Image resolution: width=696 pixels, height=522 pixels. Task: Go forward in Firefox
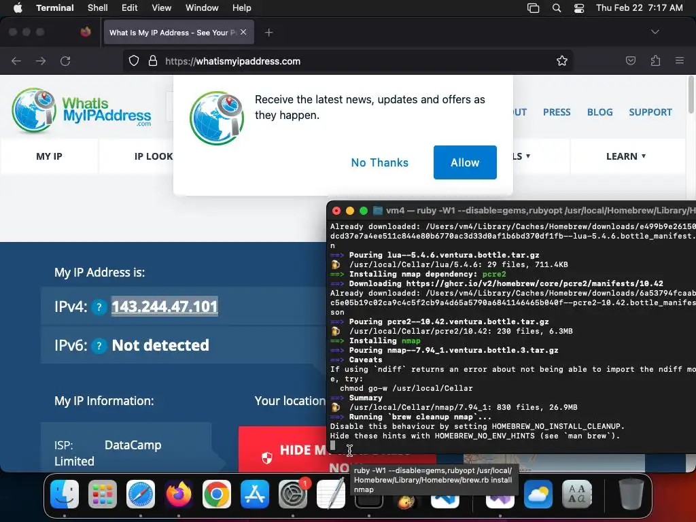click(40, 60)
